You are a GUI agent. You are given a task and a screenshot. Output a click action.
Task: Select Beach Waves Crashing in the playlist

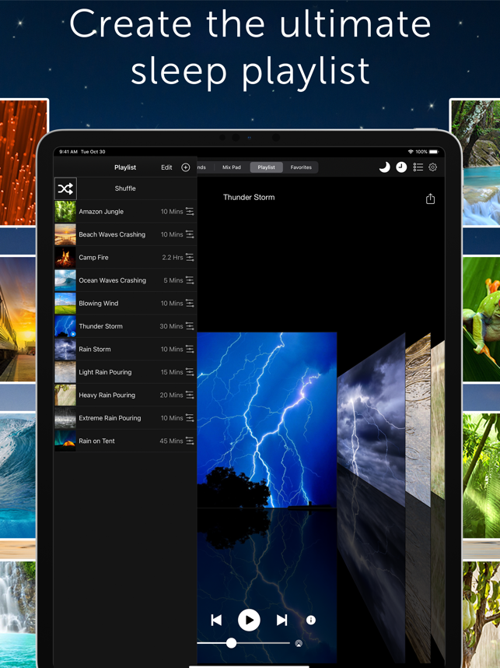[x=112, y=234]
